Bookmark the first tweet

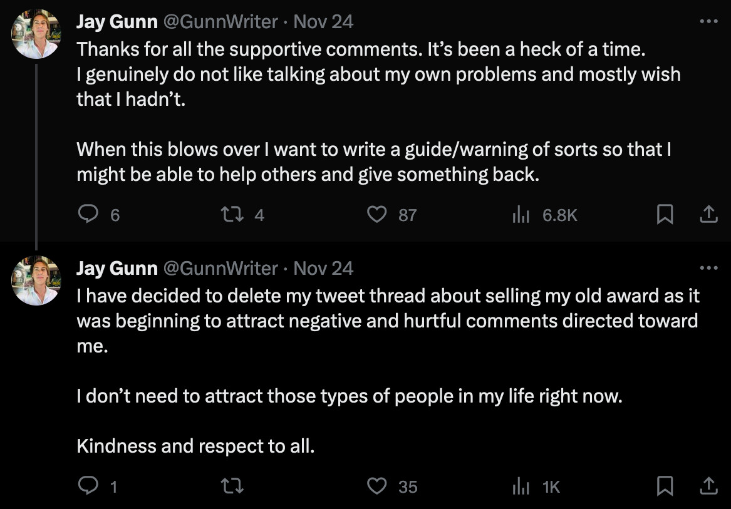(665, 214)
